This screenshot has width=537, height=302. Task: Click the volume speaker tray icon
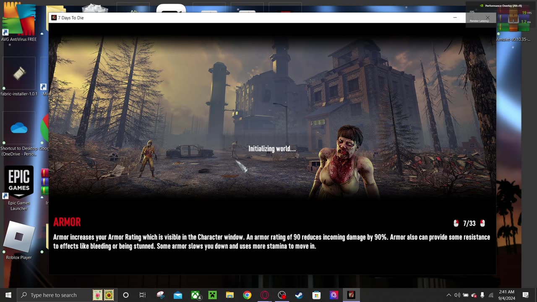457,295
